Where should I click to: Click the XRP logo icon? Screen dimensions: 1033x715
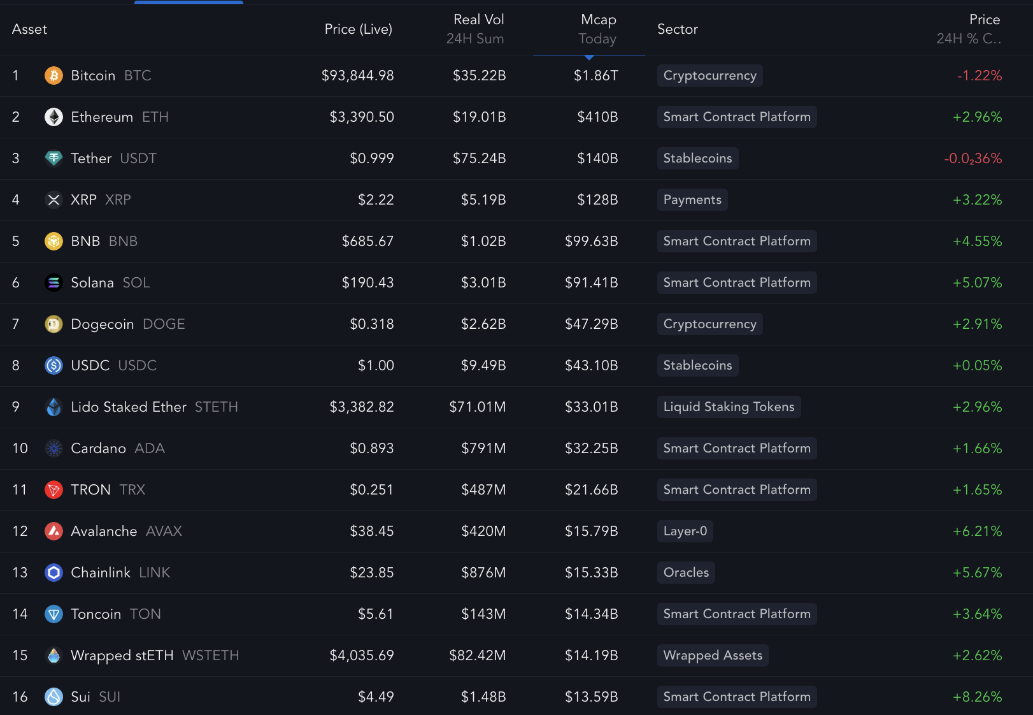pos(53,200)
